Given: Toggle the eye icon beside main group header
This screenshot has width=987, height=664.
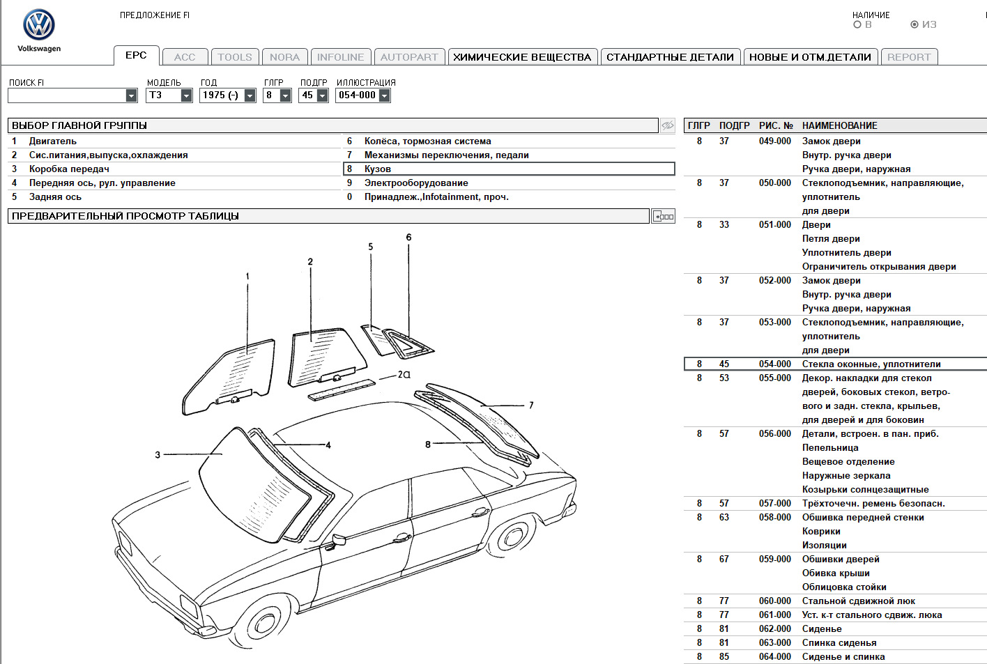Looking at the screenshot, I should click(x=667, y=125).
